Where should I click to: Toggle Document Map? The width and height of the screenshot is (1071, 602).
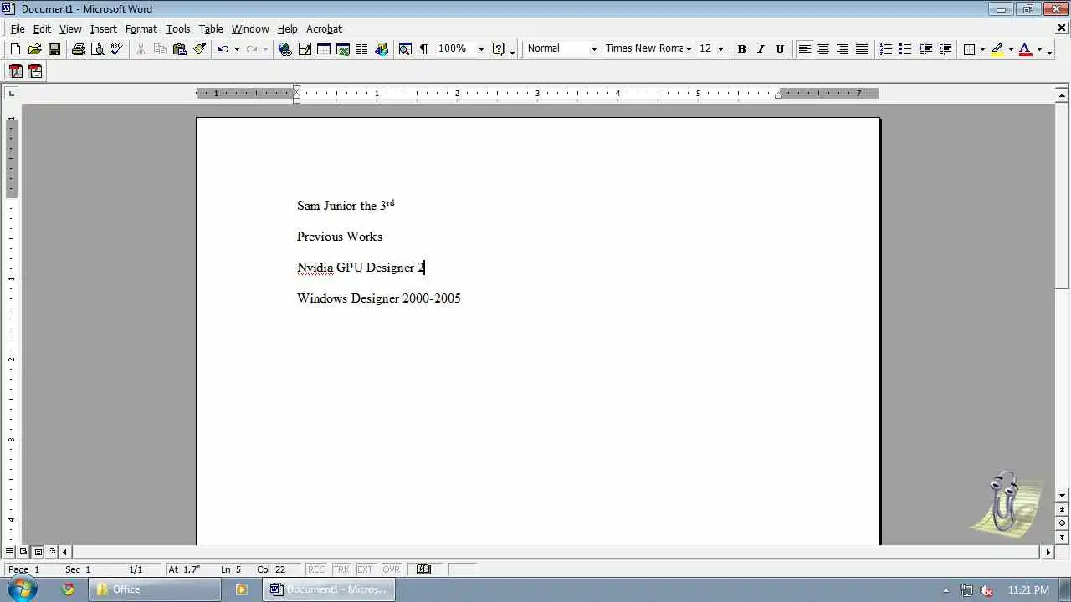point(405,49)
